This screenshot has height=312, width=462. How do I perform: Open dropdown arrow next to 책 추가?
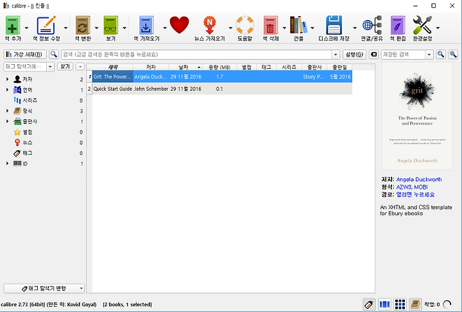point(26,28)
